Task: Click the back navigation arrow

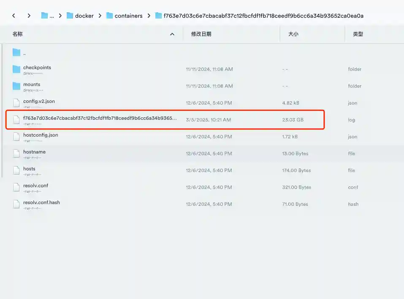Action: click(14, 16)
